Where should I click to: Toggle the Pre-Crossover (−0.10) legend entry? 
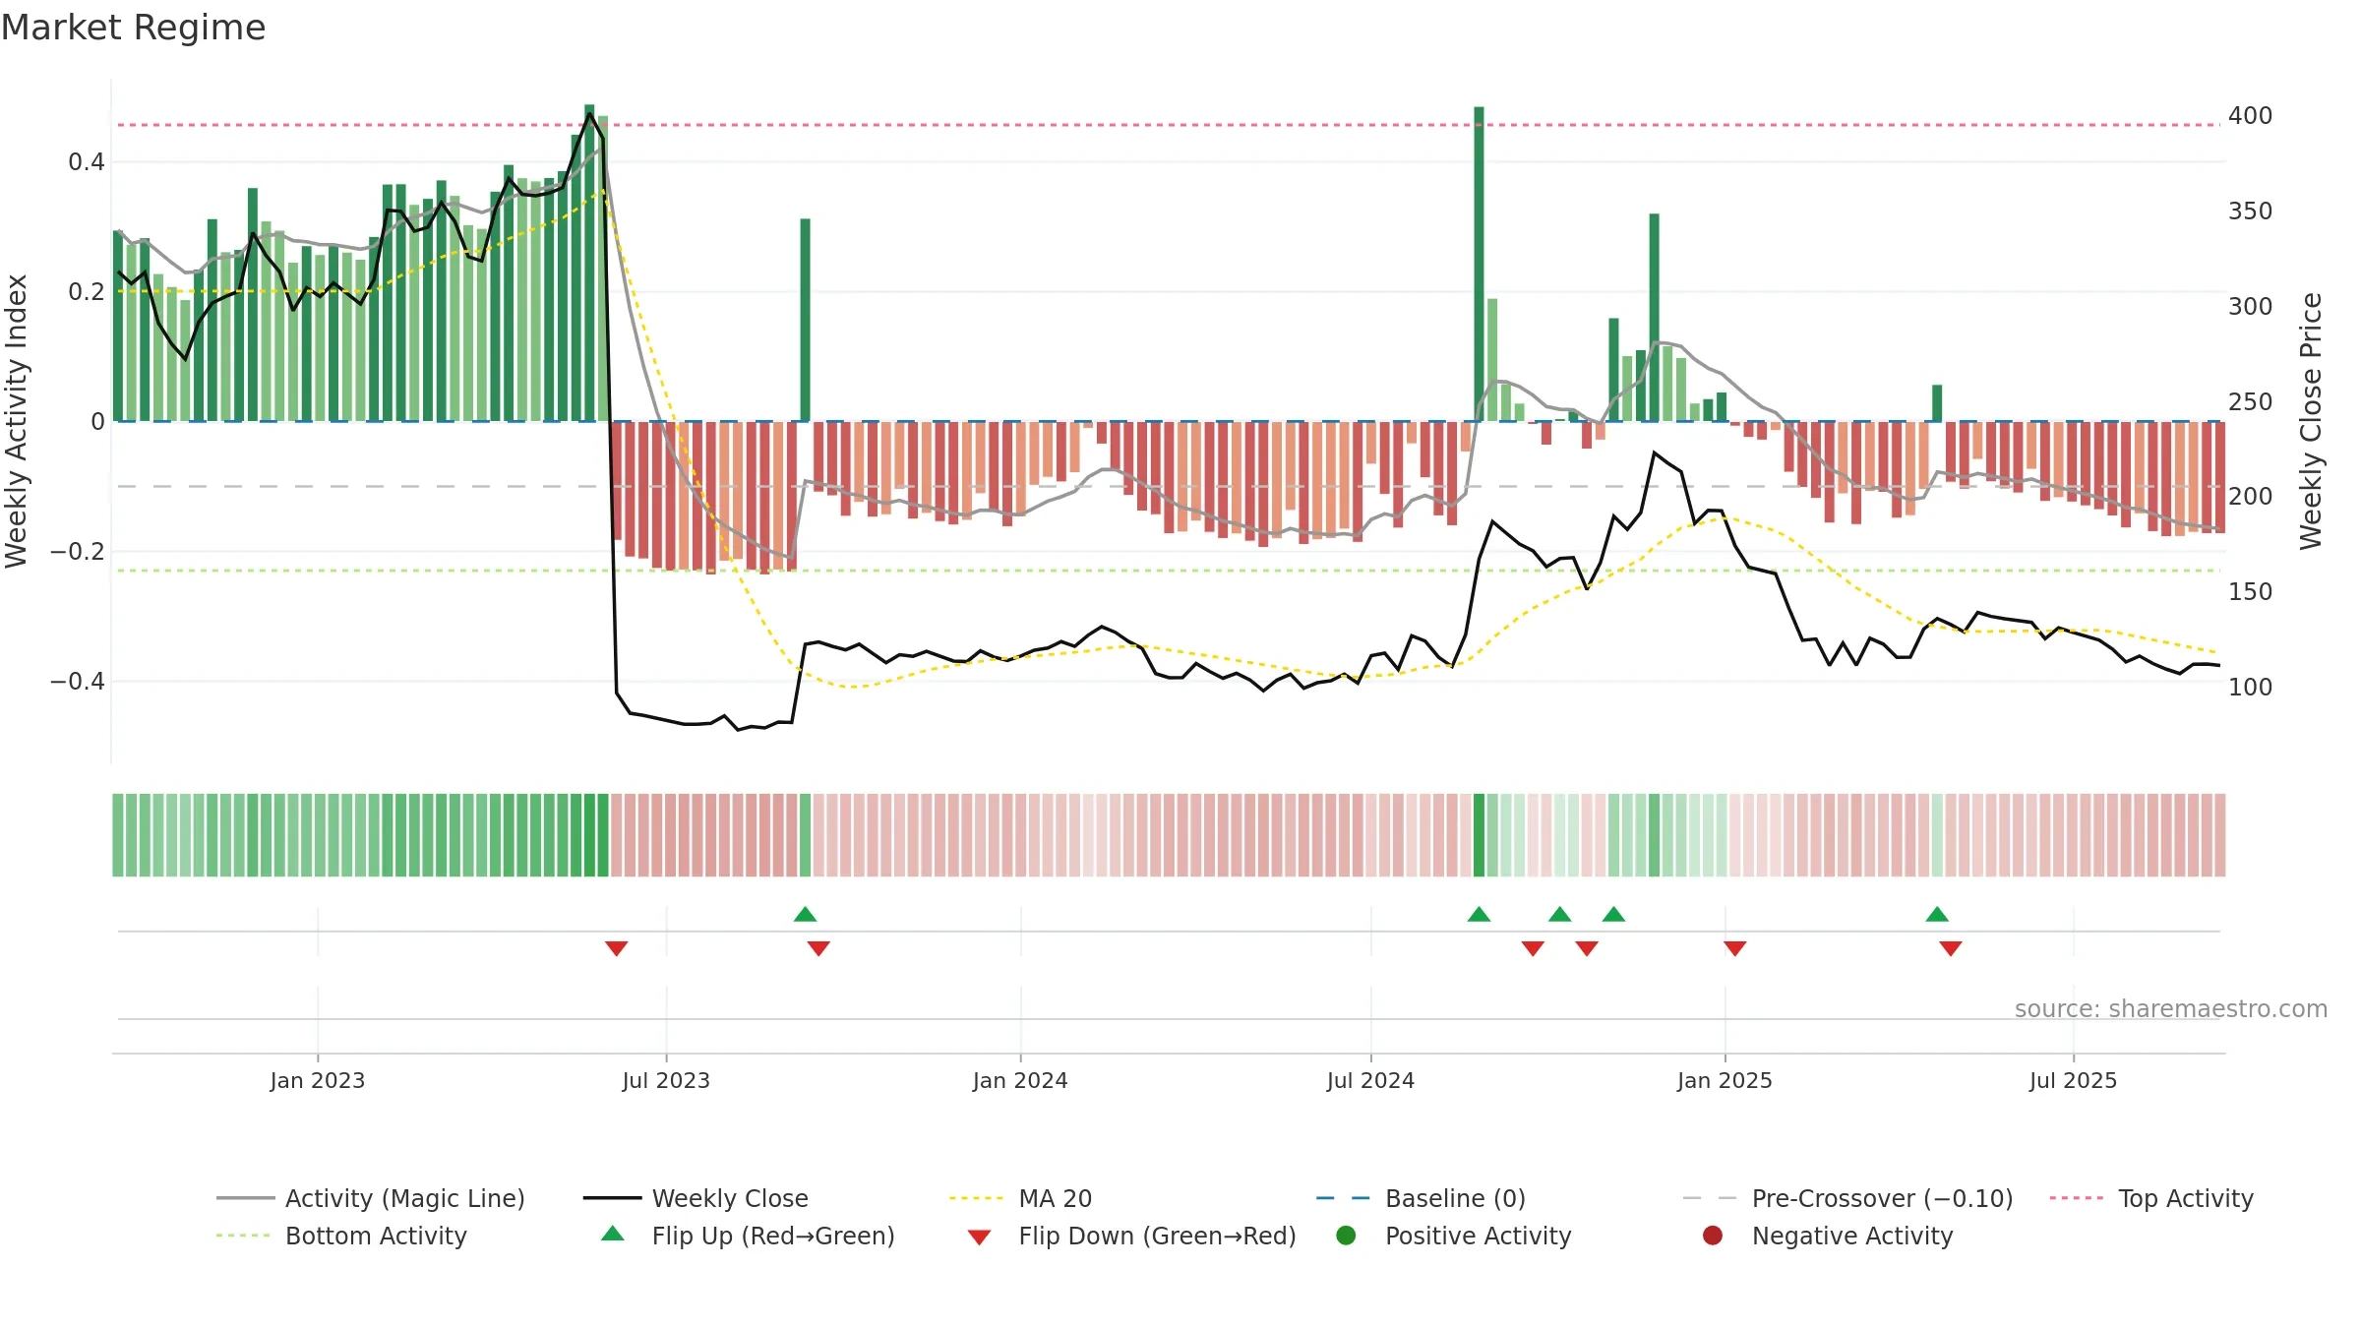pyautogui.click(x=1847, y=1198)
